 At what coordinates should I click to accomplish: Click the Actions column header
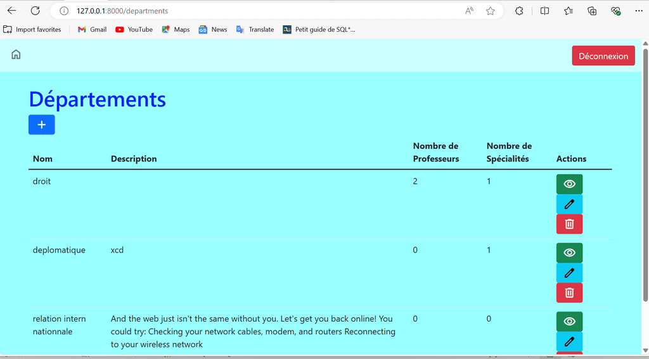(571, 159)
